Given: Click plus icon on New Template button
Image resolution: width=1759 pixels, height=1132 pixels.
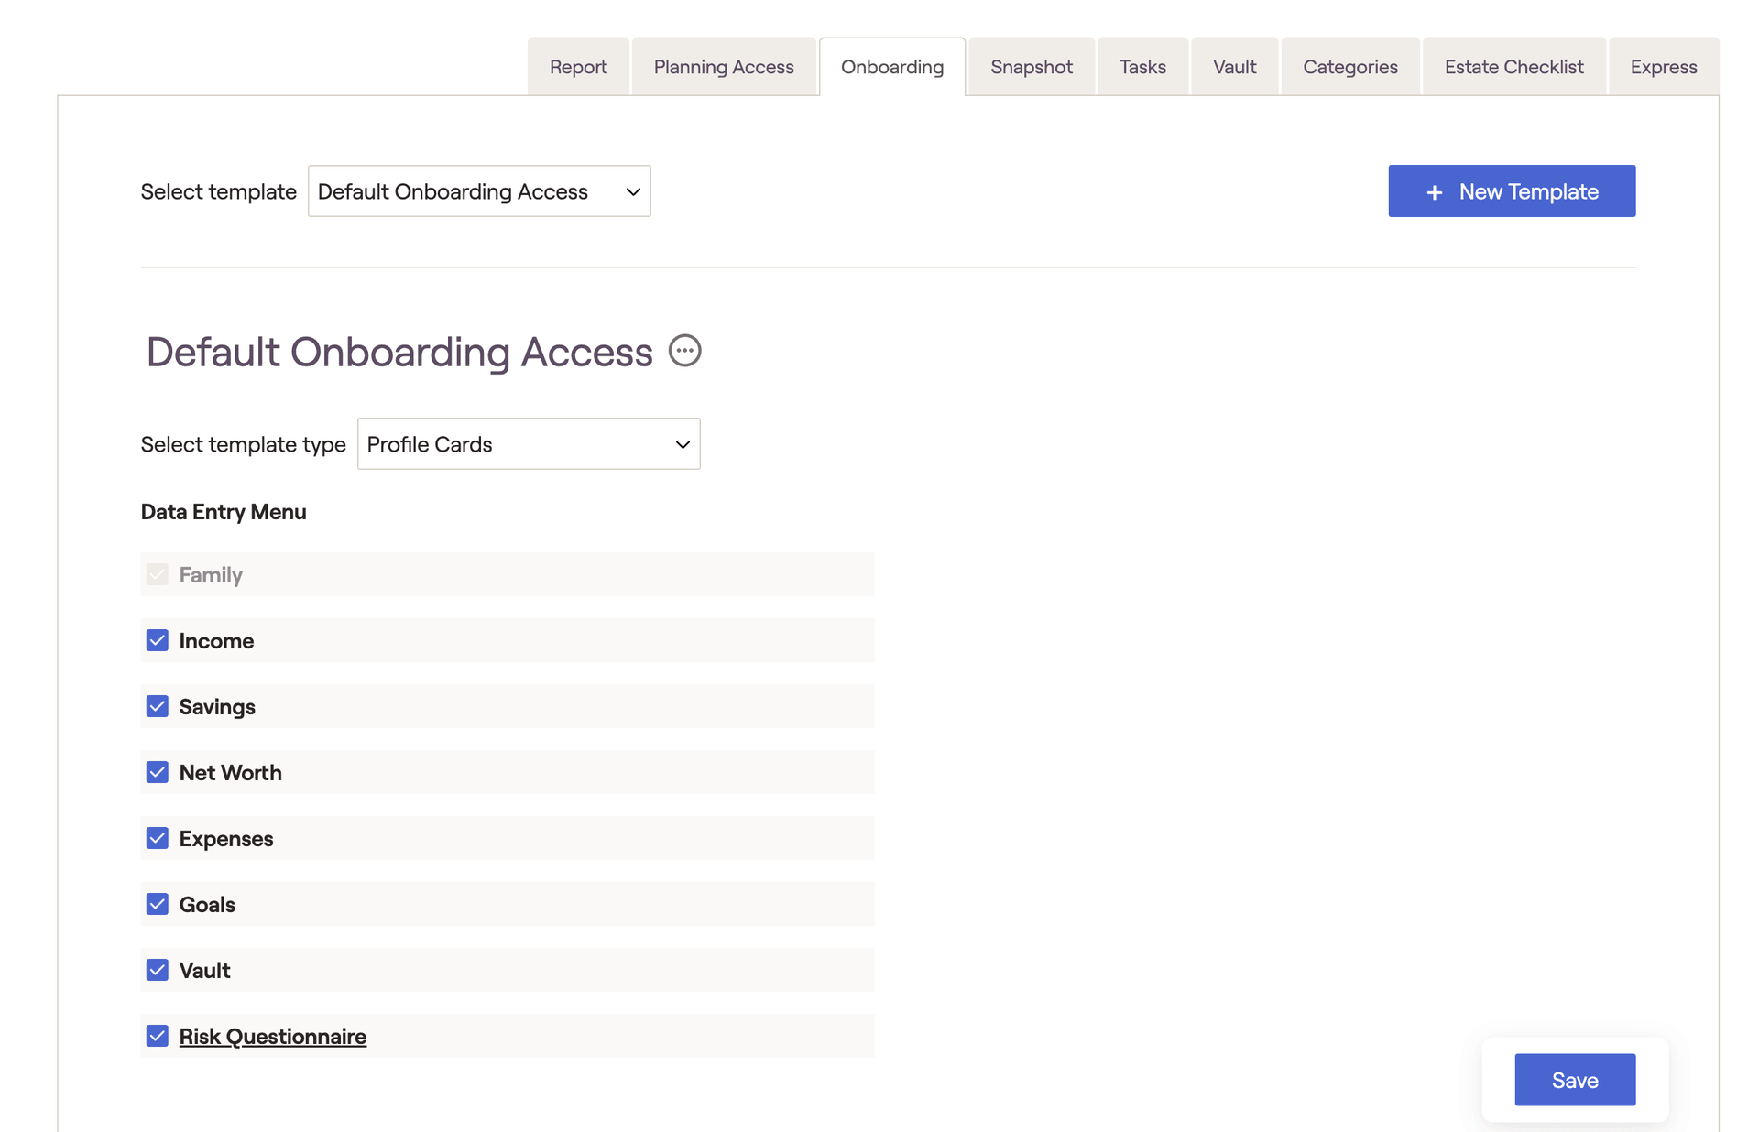Looking at the screenshot, I should 1435,192.
